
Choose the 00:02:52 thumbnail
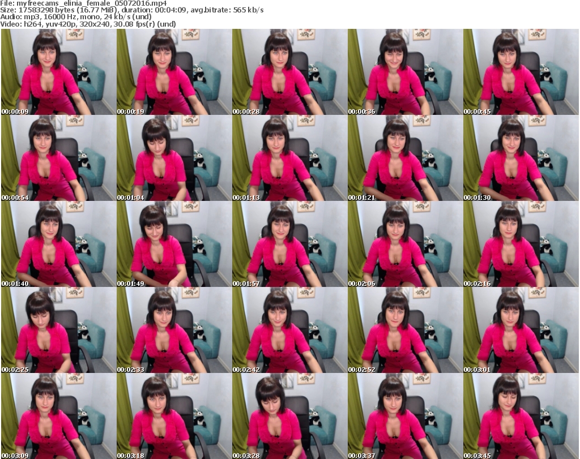pos(405,330)
